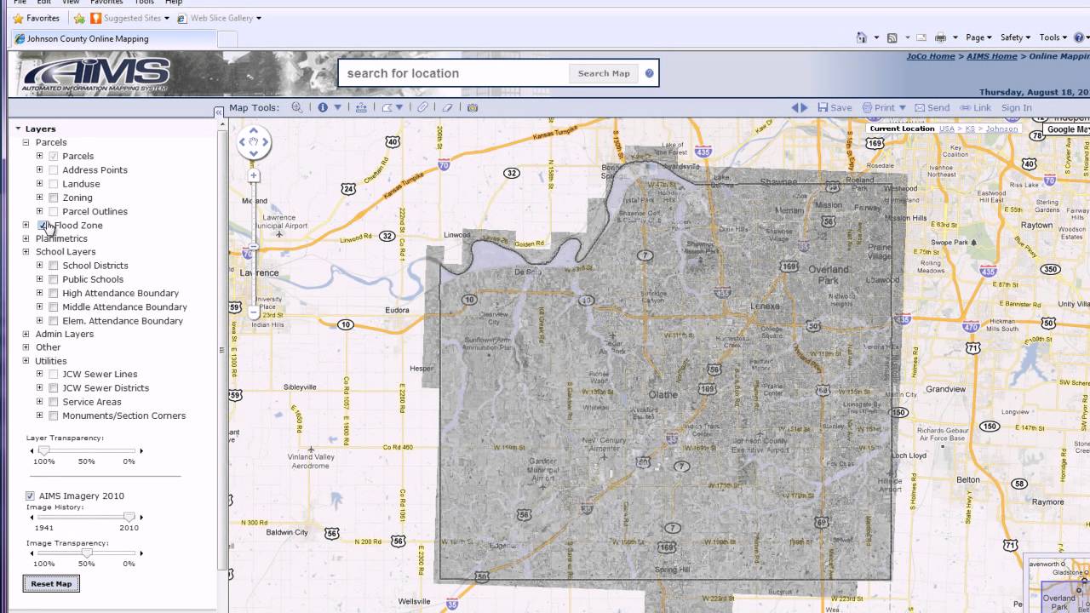Focus the search for location field
Viewport: 1090px width, 613px height.
455,73
